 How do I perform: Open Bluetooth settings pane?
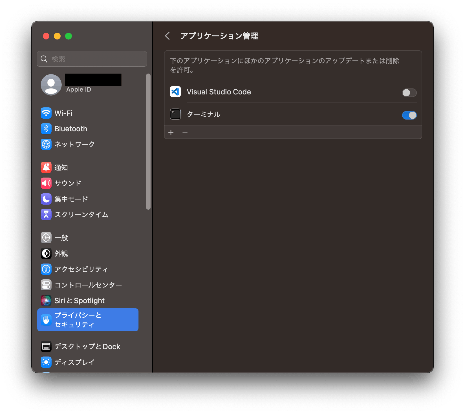pyautogui.click(x=88, y=129)
